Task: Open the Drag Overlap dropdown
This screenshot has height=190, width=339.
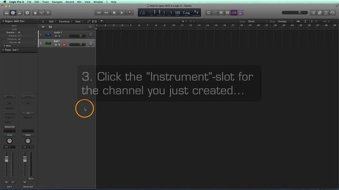Action: click(285, 21)
